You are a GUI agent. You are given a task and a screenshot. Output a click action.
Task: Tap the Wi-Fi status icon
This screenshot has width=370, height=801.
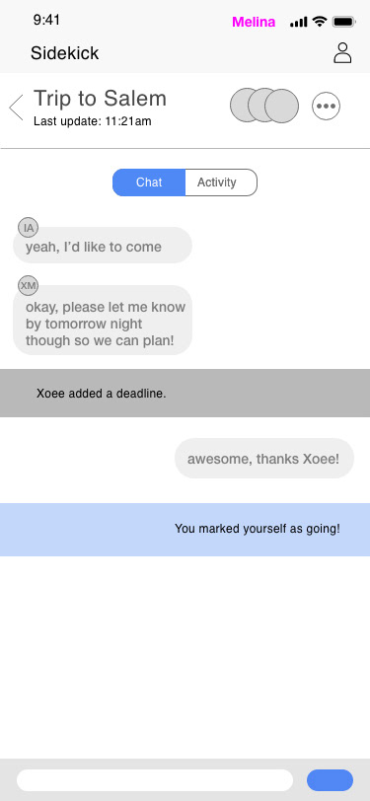pos(320,22)
